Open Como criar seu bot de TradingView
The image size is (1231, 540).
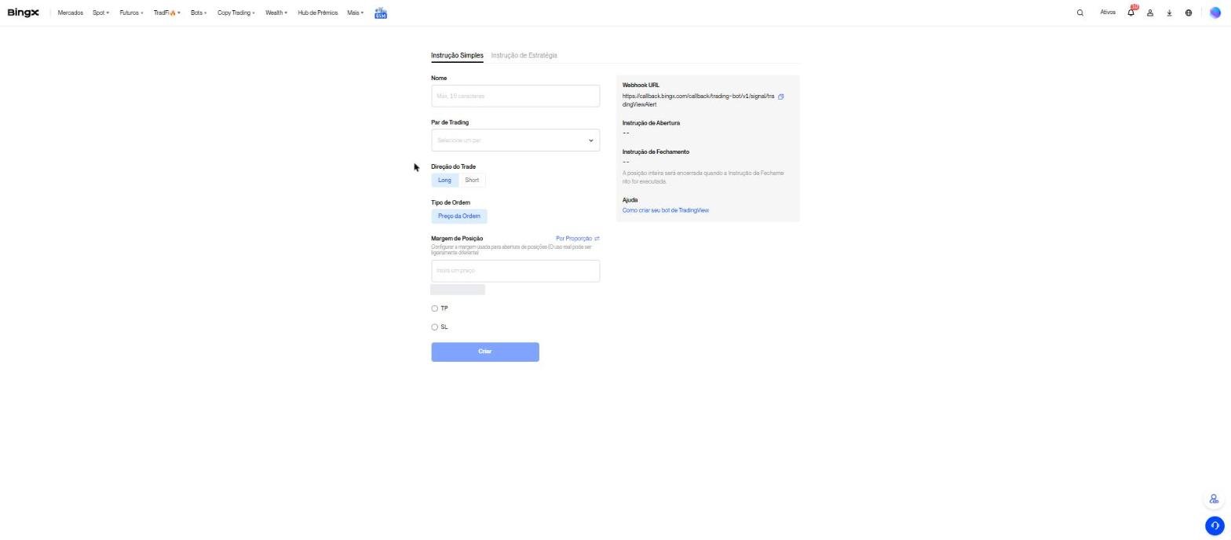tap(666, 210)
